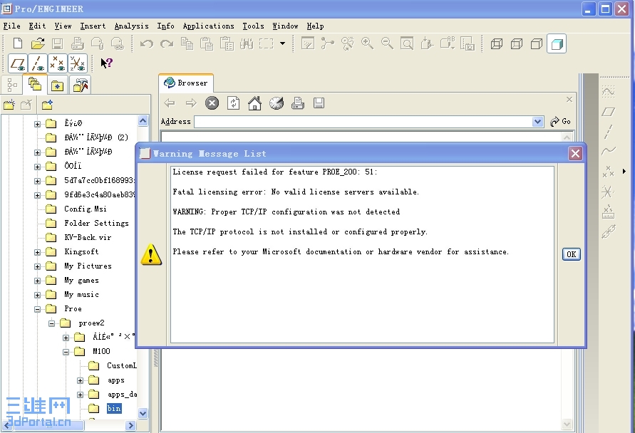Open the Insert menu
635x433 pixels.
pos(93,26)
